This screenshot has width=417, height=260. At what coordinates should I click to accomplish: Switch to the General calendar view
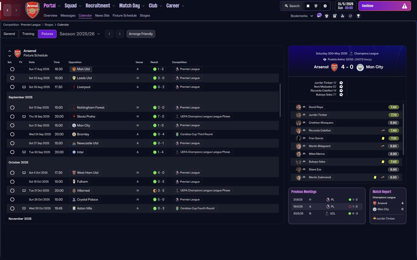(9, 34)
